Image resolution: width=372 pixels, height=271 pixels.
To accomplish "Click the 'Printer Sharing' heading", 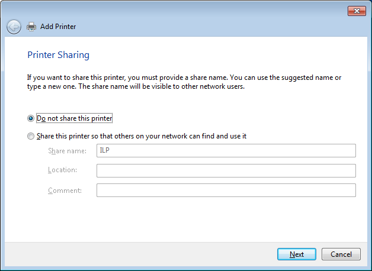I will coord(58,55).
